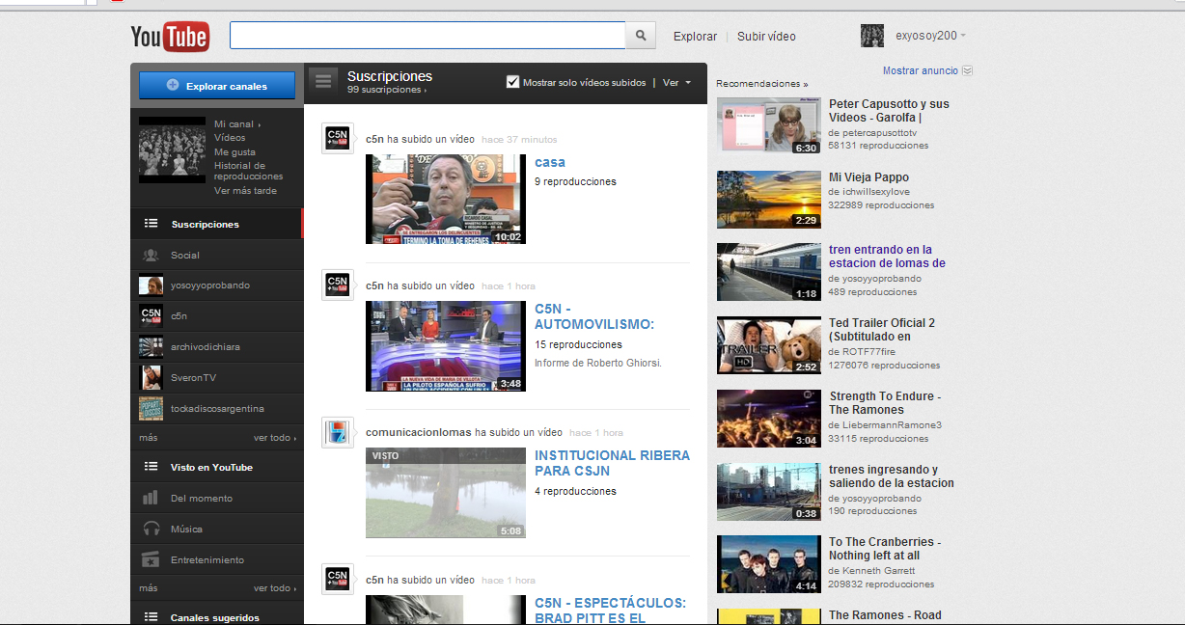This screenshot has width=1185, height=625.
Task: Play the C5N - AUTOMOVILISMO video thumbnail
Action: click(446, 345)
